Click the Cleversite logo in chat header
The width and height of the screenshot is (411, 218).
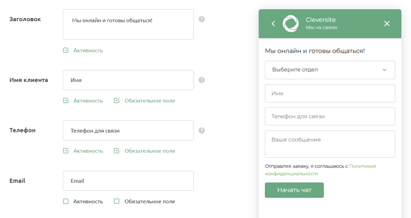pos(291,24)
